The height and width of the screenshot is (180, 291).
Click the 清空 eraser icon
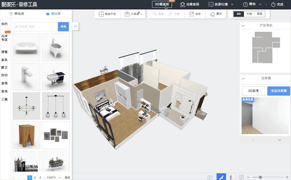212,14
